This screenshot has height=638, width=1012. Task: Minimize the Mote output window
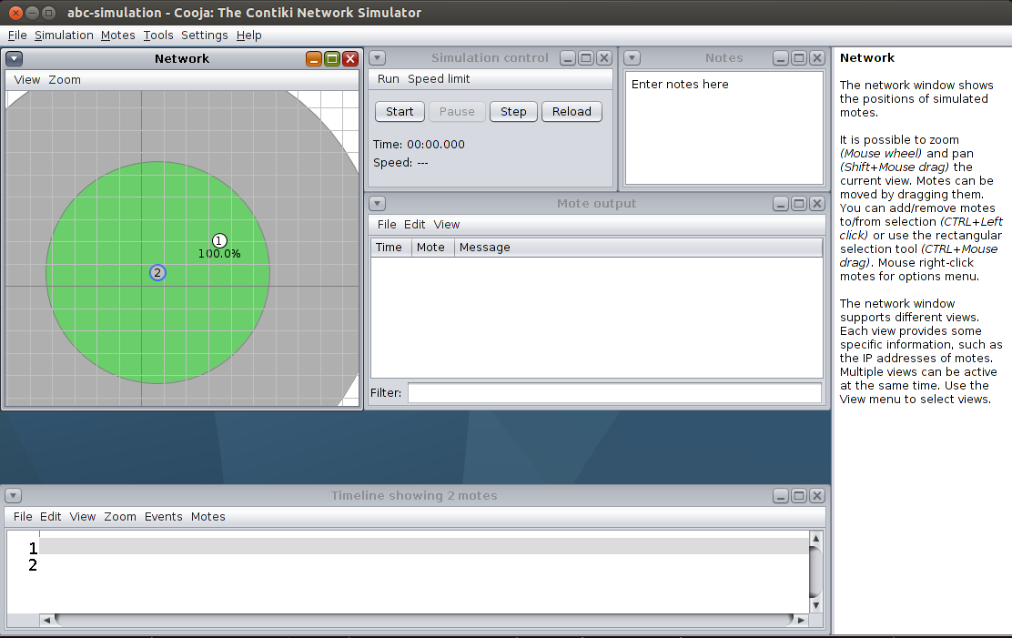(781, 204)
